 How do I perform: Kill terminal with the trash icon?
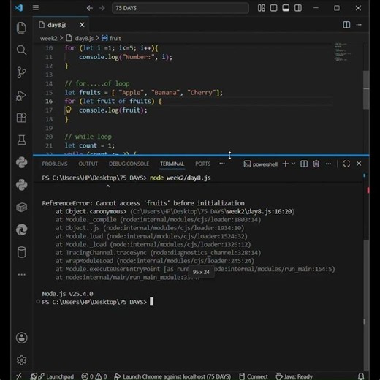coord(316,164)
